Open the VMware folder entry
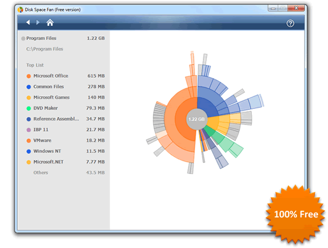Screen dimensions: 328x248 point(66,141)
